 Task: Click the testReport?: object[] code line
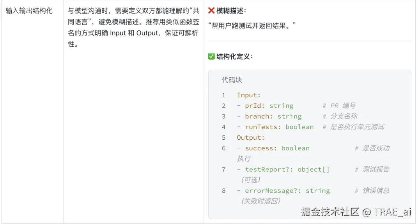(x=287, y=169)
